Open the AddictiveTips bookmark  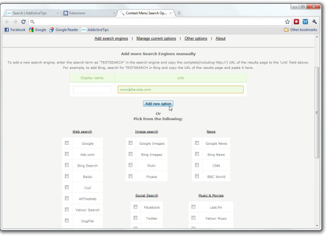(x=95, y=29)
